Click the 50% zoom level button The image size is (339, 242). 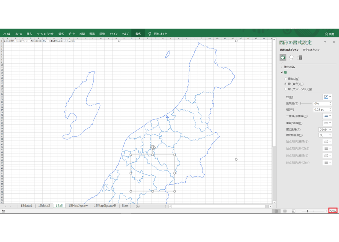[333, 211]
